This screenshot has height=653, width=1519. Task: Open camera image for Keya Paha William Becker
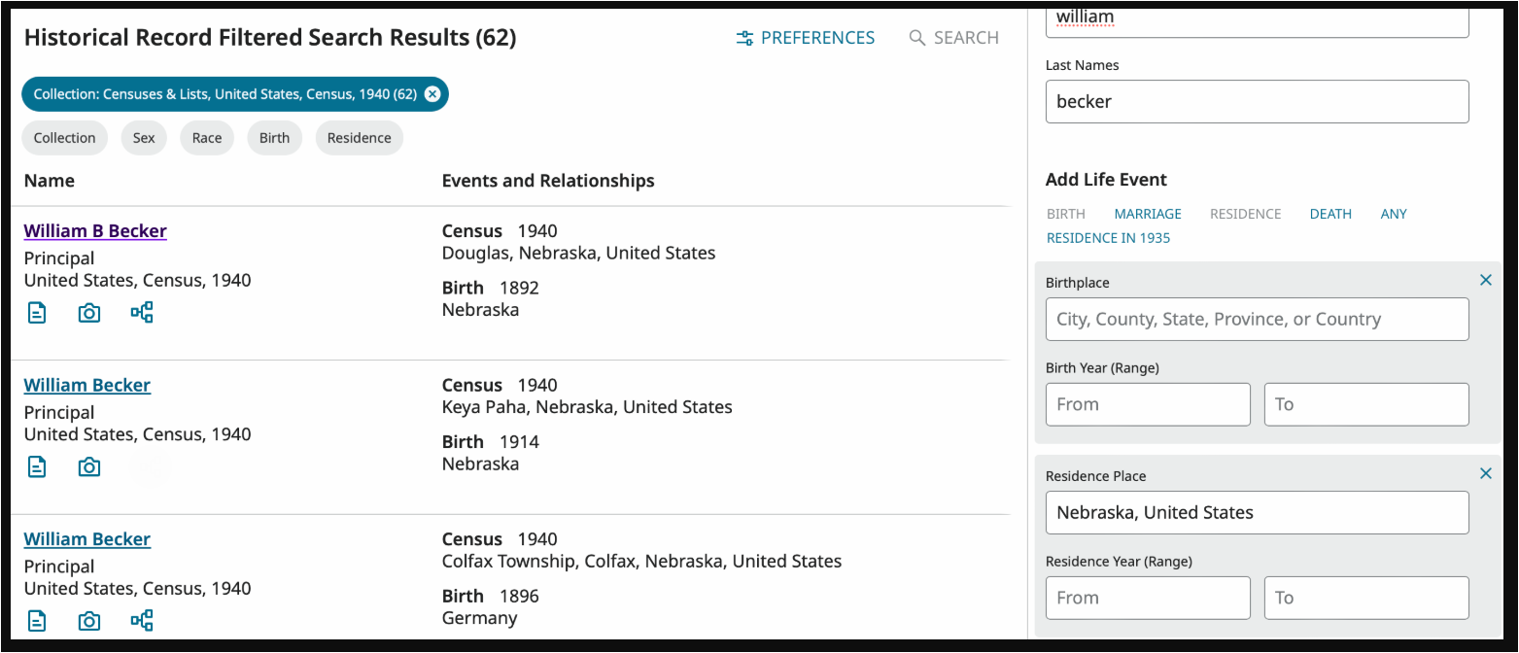click(x=89, y=467)
